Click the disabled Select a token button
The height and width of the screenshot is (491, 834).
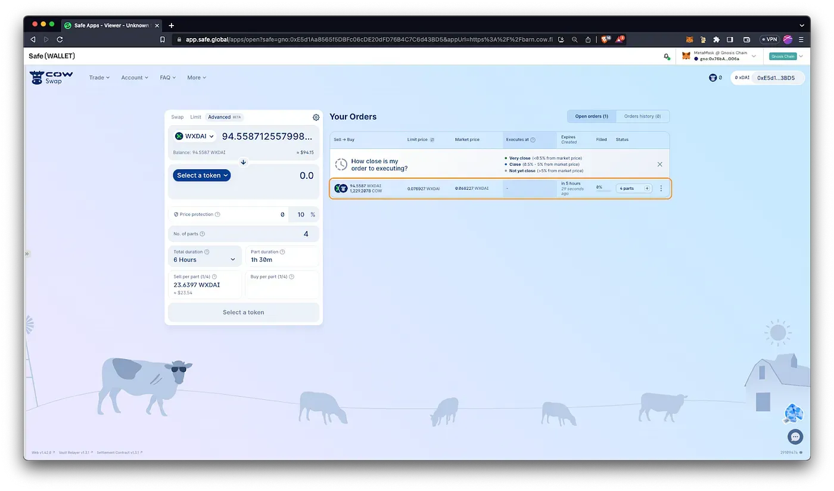point(244,312)
